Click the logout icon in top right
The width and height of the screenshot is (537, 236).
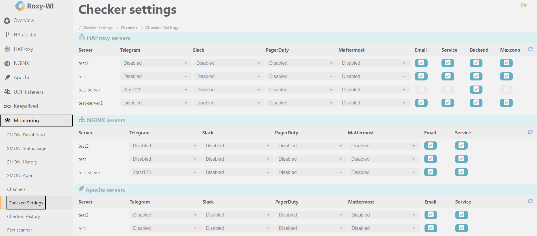pos(524,5)
